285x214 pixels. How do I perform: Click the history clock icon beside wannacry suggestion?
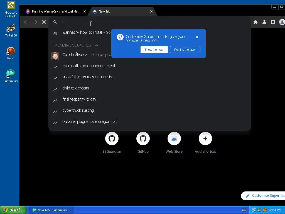pyautogui.click(x=55, y=34)
